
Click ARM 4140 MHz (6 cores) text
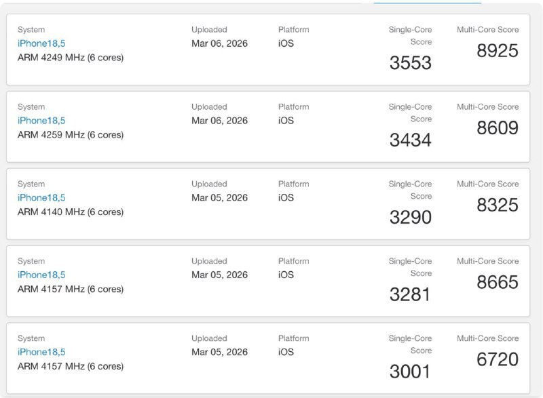71,212
